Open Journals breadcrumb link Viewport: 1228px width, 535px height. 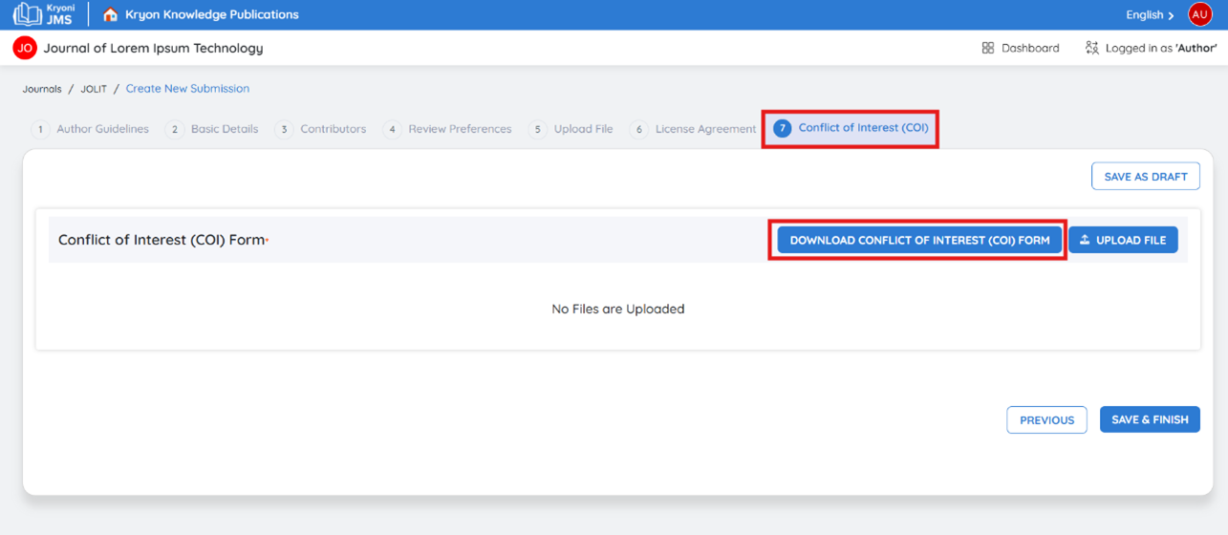pos(42,89)
